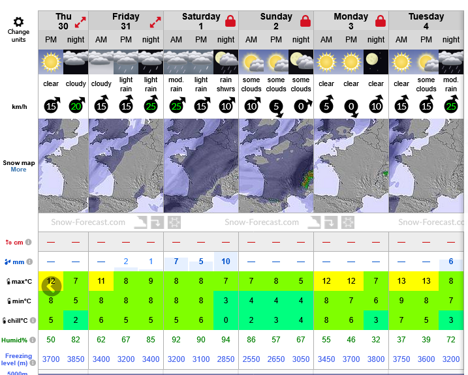Click Monday night clear moon icon
The height and width of the screenshot is (375, 468).
coord(376,62)
